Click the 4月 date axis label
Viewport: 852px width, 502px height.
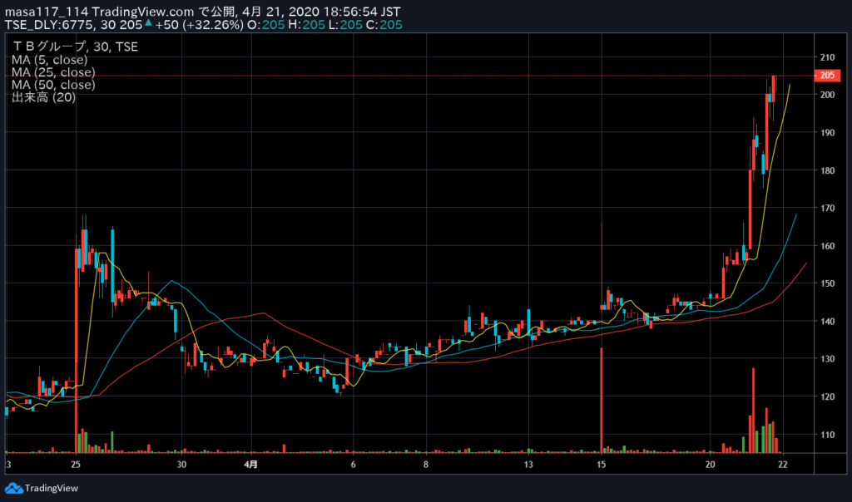pos(250,465)
